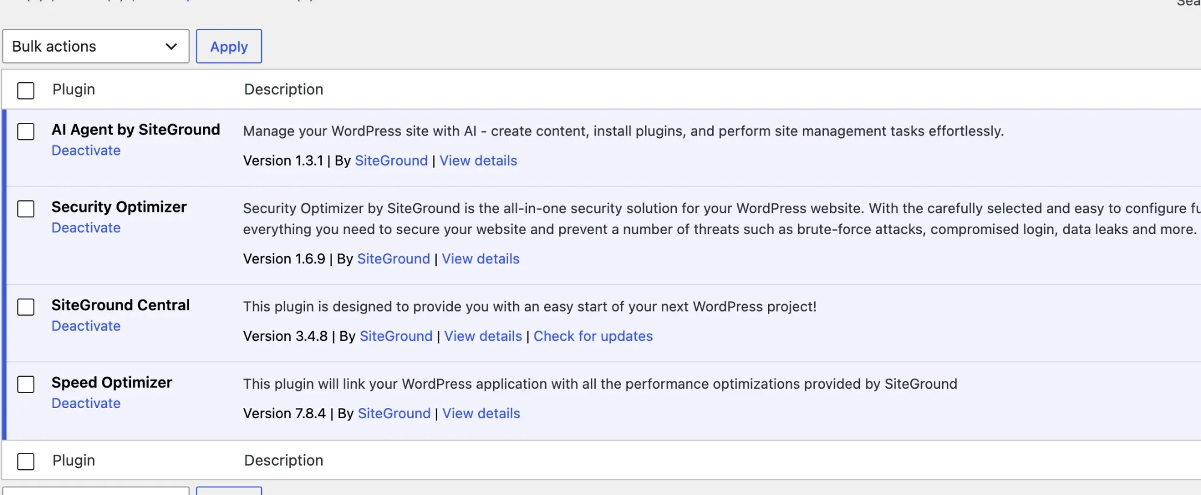
Task: Click the SiteGround Central plugin name
Action: [121, 305]
